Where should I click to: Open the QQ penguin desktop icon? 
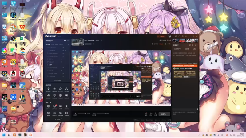(13, 74)
